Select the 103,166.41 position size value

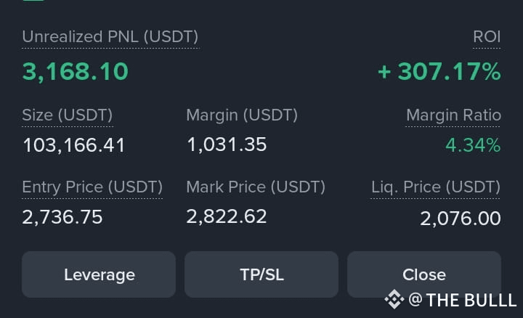[x=73, y=145]
